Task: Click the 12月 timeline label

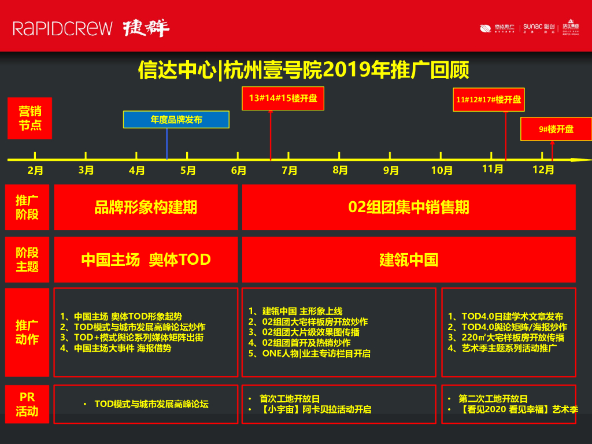Action: (543, 169)
